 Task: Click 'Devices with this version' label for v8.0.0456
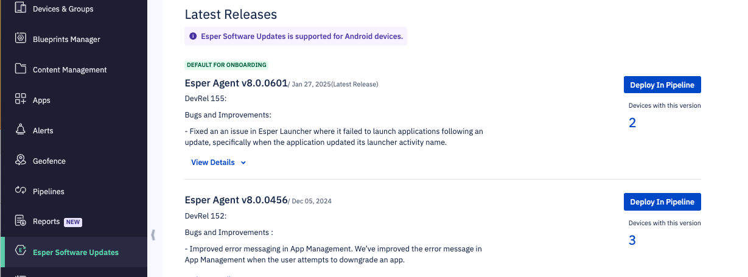click(665, 223)
